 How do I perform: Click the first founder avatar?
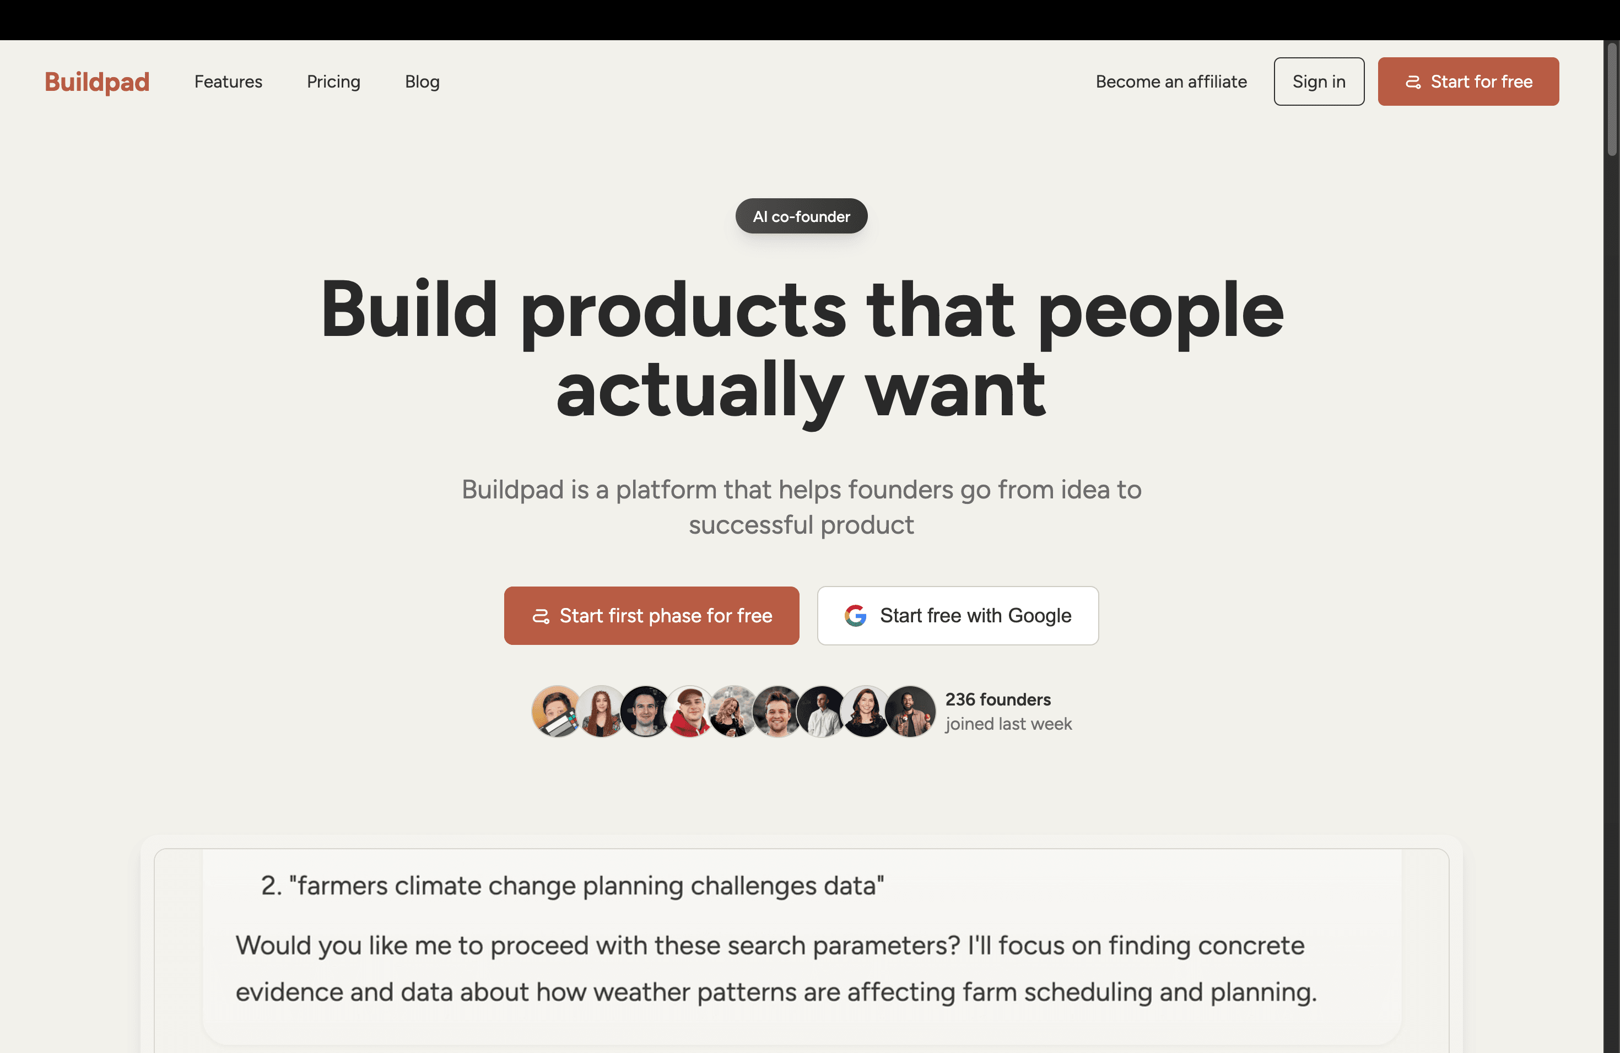coord(556,712)
